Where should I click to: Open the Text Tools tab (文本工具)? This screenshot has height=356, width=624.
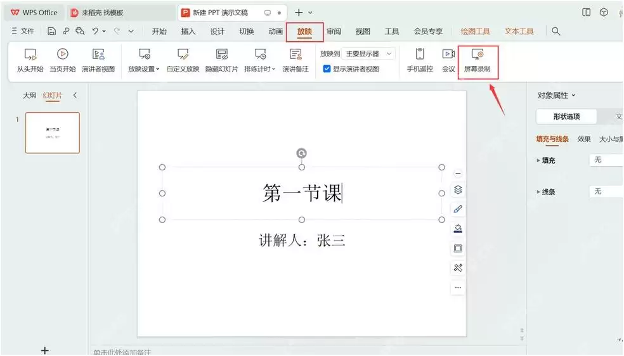(519, 32)
